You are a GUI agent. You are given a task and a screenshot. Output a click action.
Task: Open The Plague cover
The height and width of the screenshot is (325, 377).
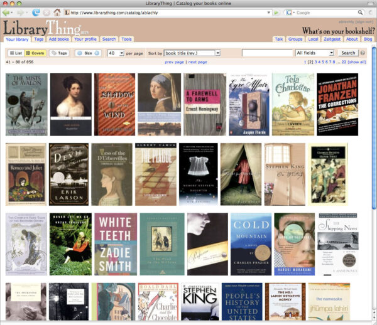[156, 174]
